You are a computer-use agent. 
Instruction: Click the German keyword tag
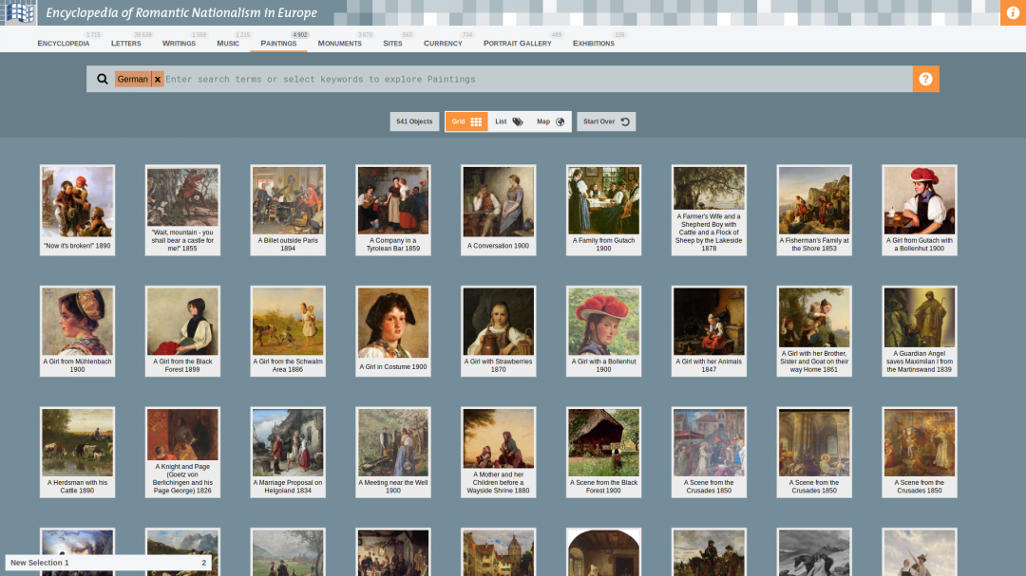(133, 79)
